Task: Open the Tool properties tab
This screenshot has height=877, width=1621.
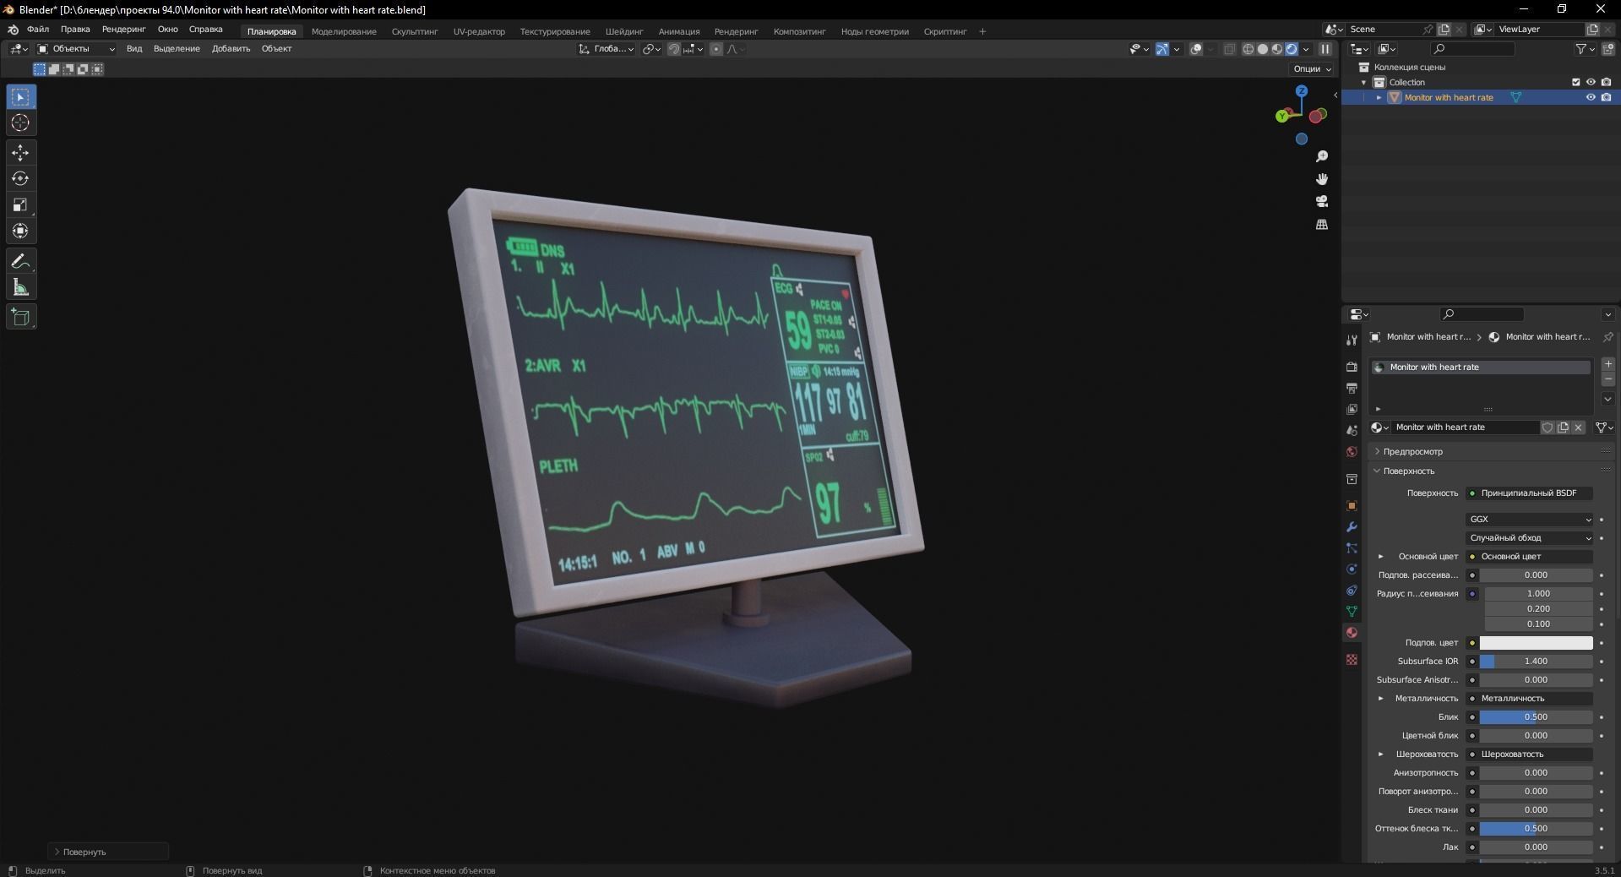Action: [x=1352, y=340]
